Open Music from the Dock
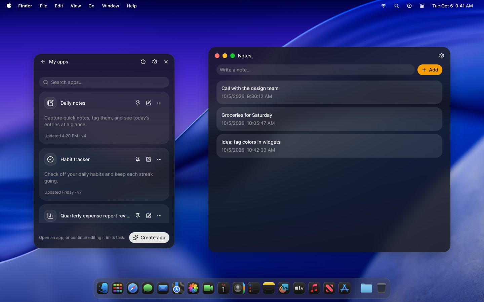This screenshot has width=484, height=302. click(314, 288)
